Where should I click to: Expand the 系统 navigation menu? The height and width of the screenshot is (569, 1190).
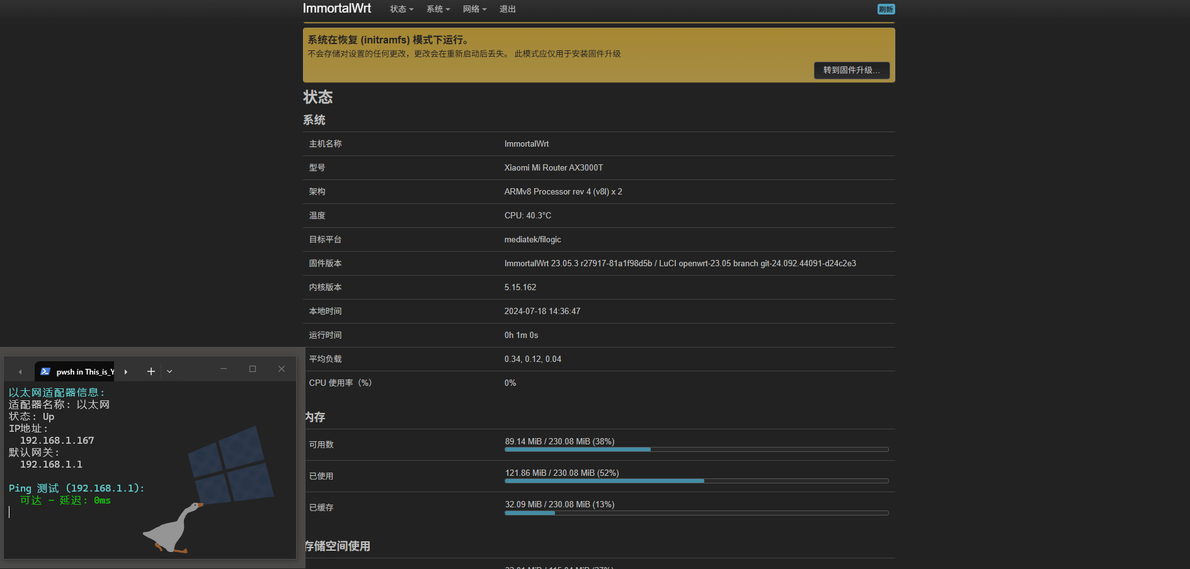tap(438, 9)
